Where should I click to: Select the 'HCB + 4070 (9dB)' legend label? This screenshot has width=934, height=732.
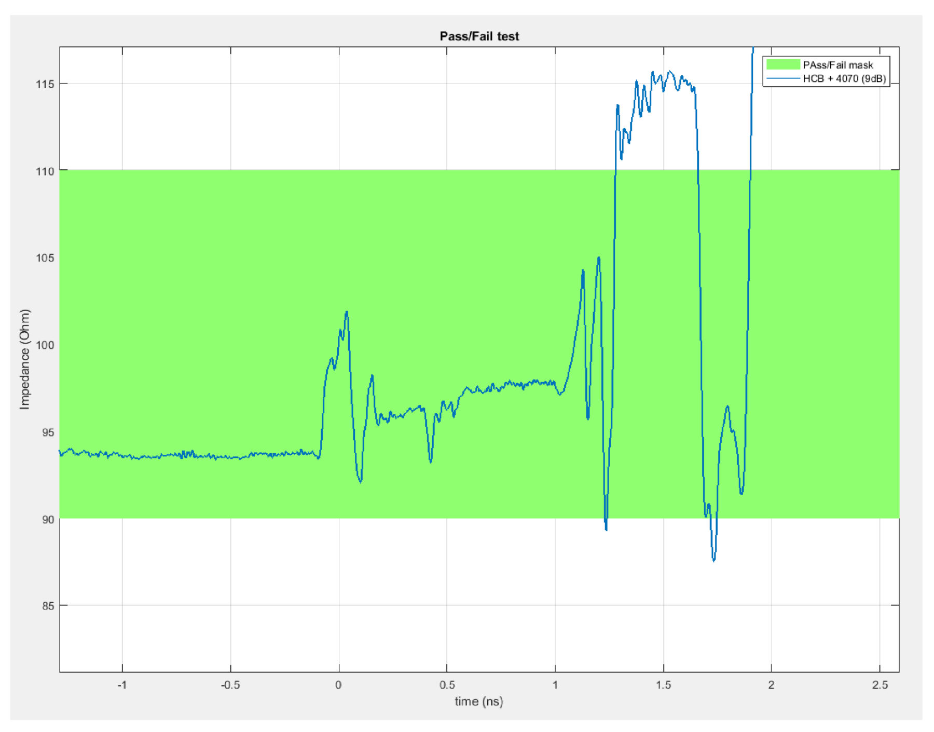point(844,79)
